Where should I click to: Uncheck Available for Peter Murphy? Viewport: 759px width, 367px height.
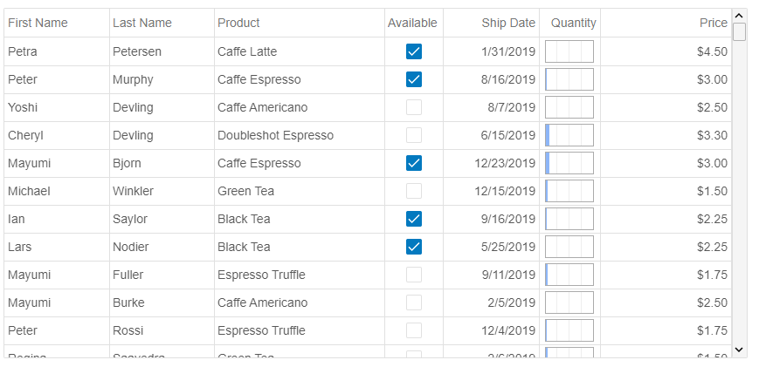[x=414, y=79]
